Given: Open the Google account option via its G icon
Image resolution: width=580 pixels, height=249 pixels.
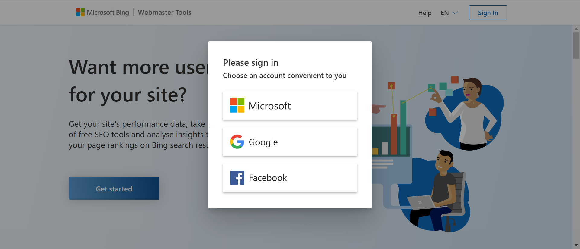Looking at the screenshot, I should coord(237,142).
